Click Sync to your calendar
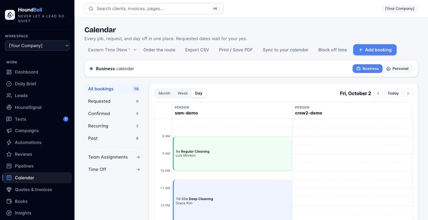This screenshot has width=428, height=220. [x=286, y=50]
